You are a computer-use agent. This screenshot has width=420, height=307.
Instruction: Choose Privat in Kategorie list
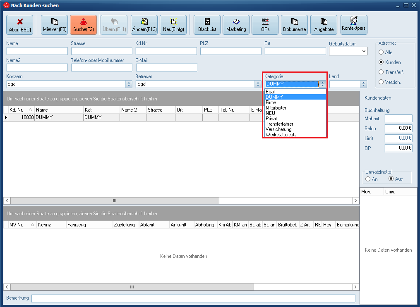[271, 119]
